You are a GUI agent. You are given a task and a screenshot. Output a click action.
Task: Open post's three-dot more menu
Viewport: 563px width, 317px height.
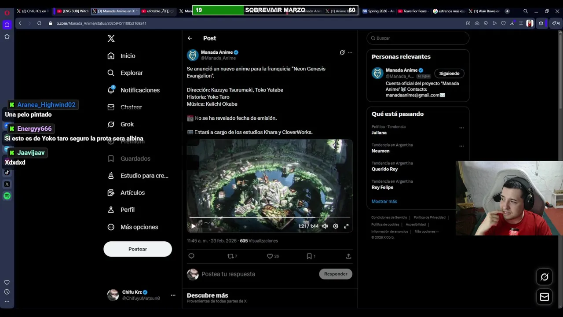click(x=350, y=52)
